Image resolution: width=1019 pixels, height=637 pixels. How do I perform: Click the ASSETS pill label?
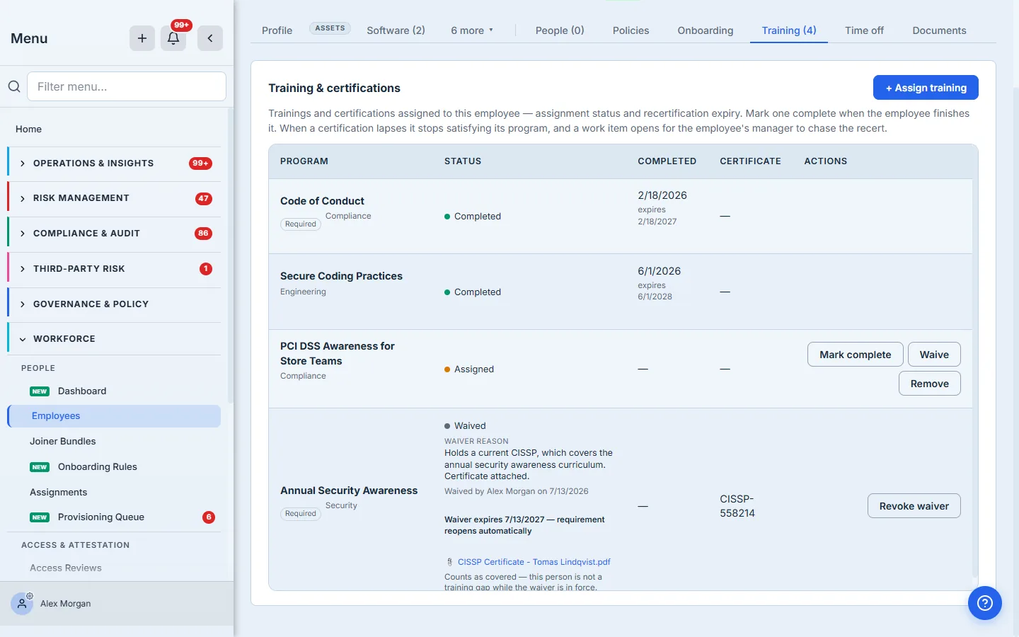pyautogui.click(x=330, y=28)
